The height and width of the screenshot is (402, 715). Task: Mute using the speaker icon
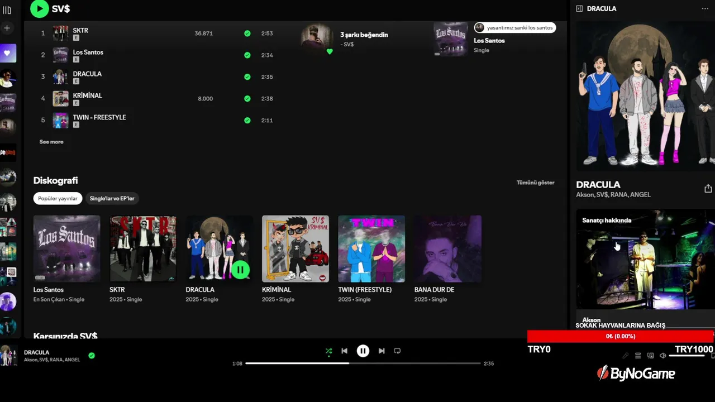tap(662, 356)
